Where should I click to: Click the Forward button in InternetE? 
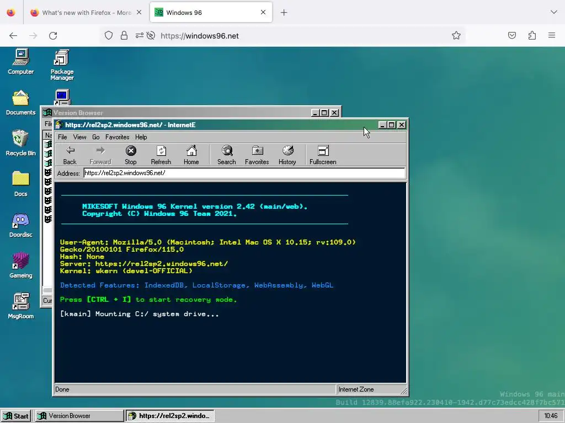point(100,155)
